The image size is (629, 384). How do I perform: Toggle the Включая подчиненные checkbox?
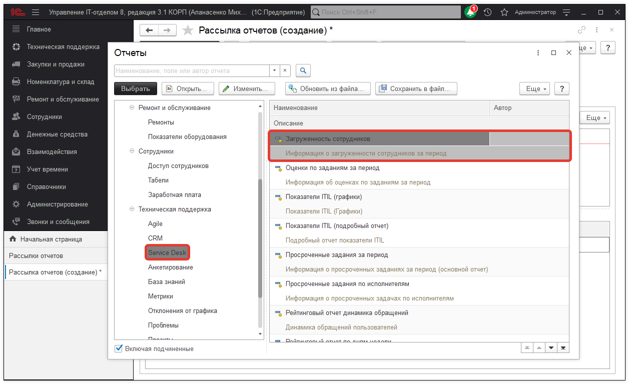[x=119, y=348]
